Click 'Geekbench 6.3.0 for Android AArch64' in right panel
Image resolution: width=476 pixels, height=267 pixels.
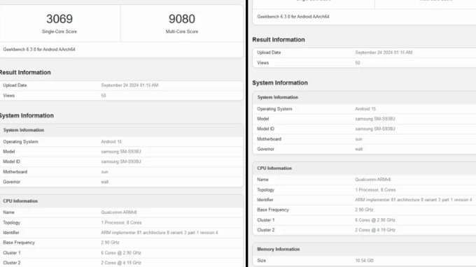tap(293, 17)
